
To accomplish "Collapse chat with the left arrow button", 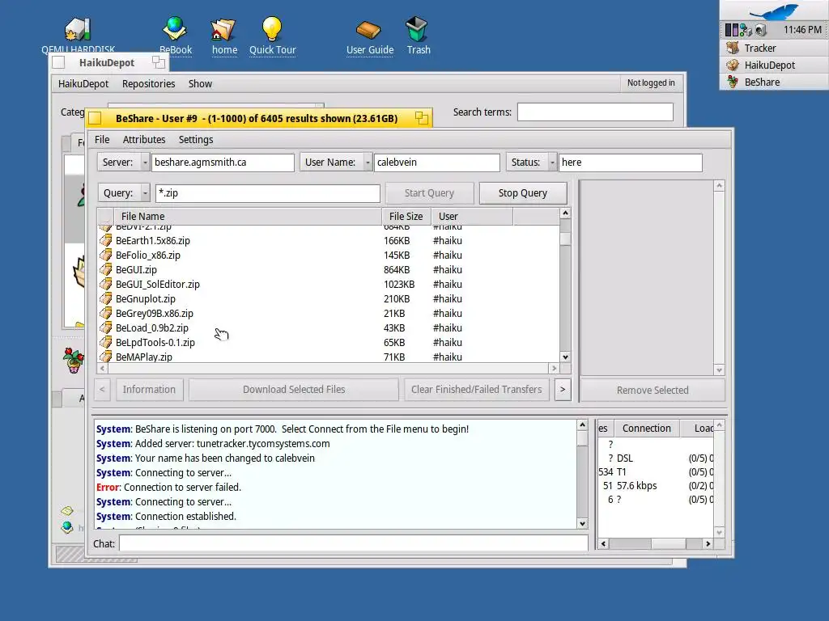I will tap(103, 390).
